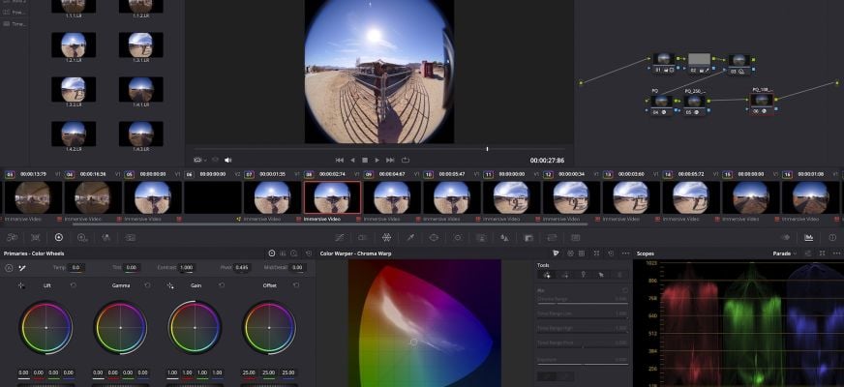This screenshot has height=387, width=844.
Task: Open the Color Warper palette icon
Action: point(386,237)
